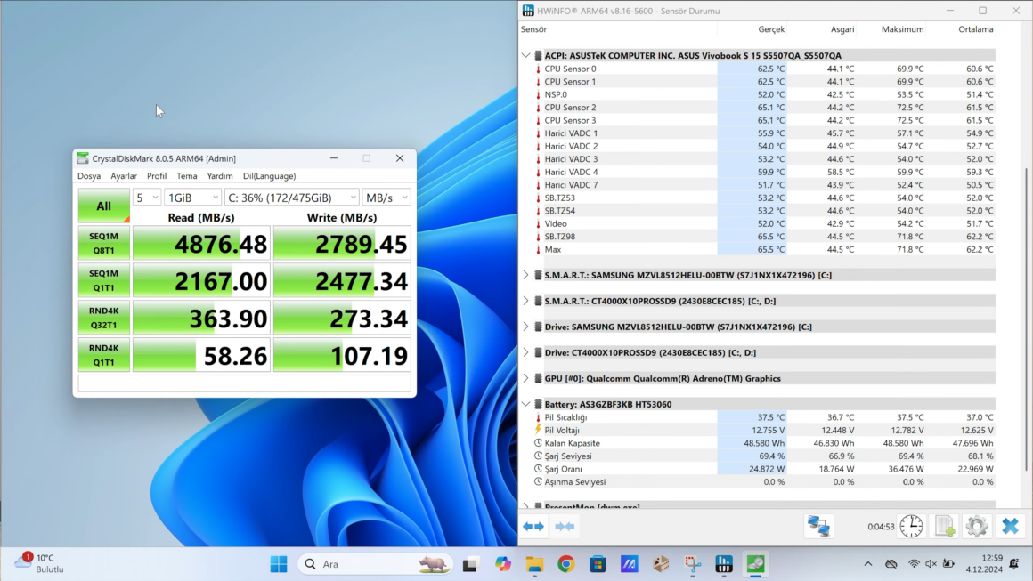This screenshot has height=581, width=1033.
Task: Launch Copilot from taskbar
Action: coord(502,564)
